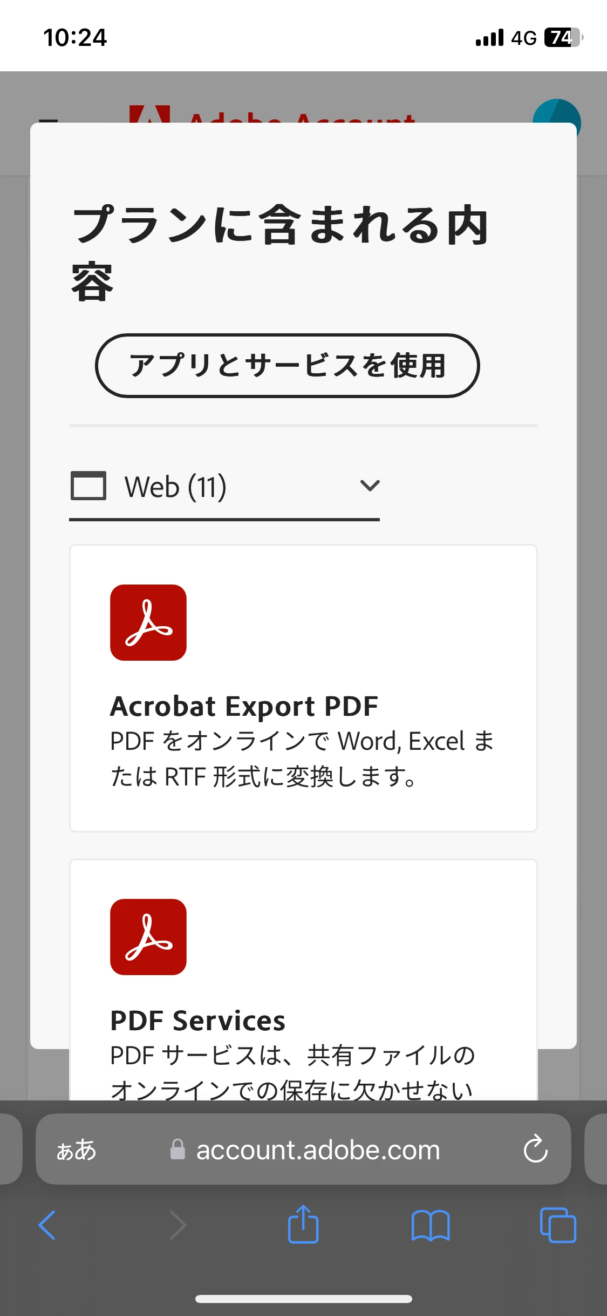Select the Acrobat Export PDF title text

click(x=244, y=706)
